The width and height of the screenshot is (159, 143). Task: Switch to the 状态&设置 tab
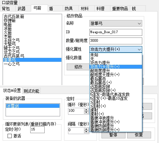pos(11,90)
